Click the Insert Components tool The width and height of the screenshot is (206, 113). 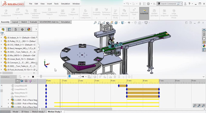[18, 12]
